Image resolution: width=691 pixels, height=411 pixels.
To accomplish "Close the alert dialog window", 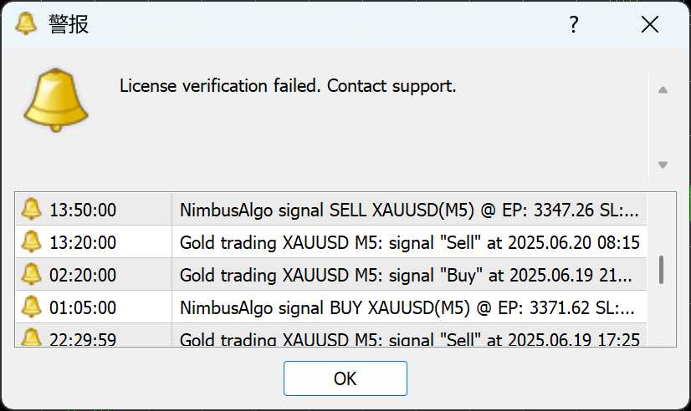I will click(x=649, y=24).
